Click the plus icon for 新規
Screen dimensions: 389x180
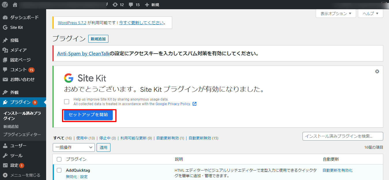point(147,5)
